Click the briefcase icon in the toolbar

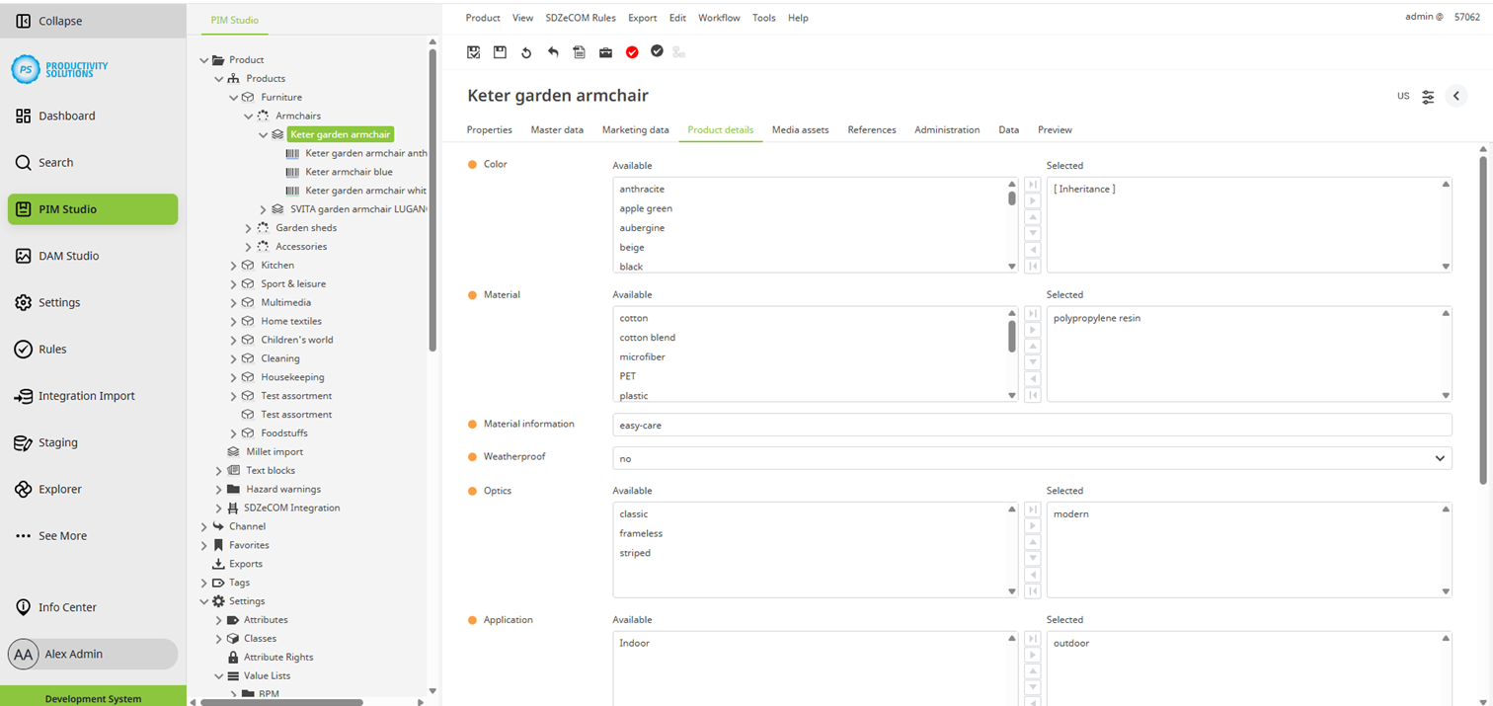pos(605,52)
